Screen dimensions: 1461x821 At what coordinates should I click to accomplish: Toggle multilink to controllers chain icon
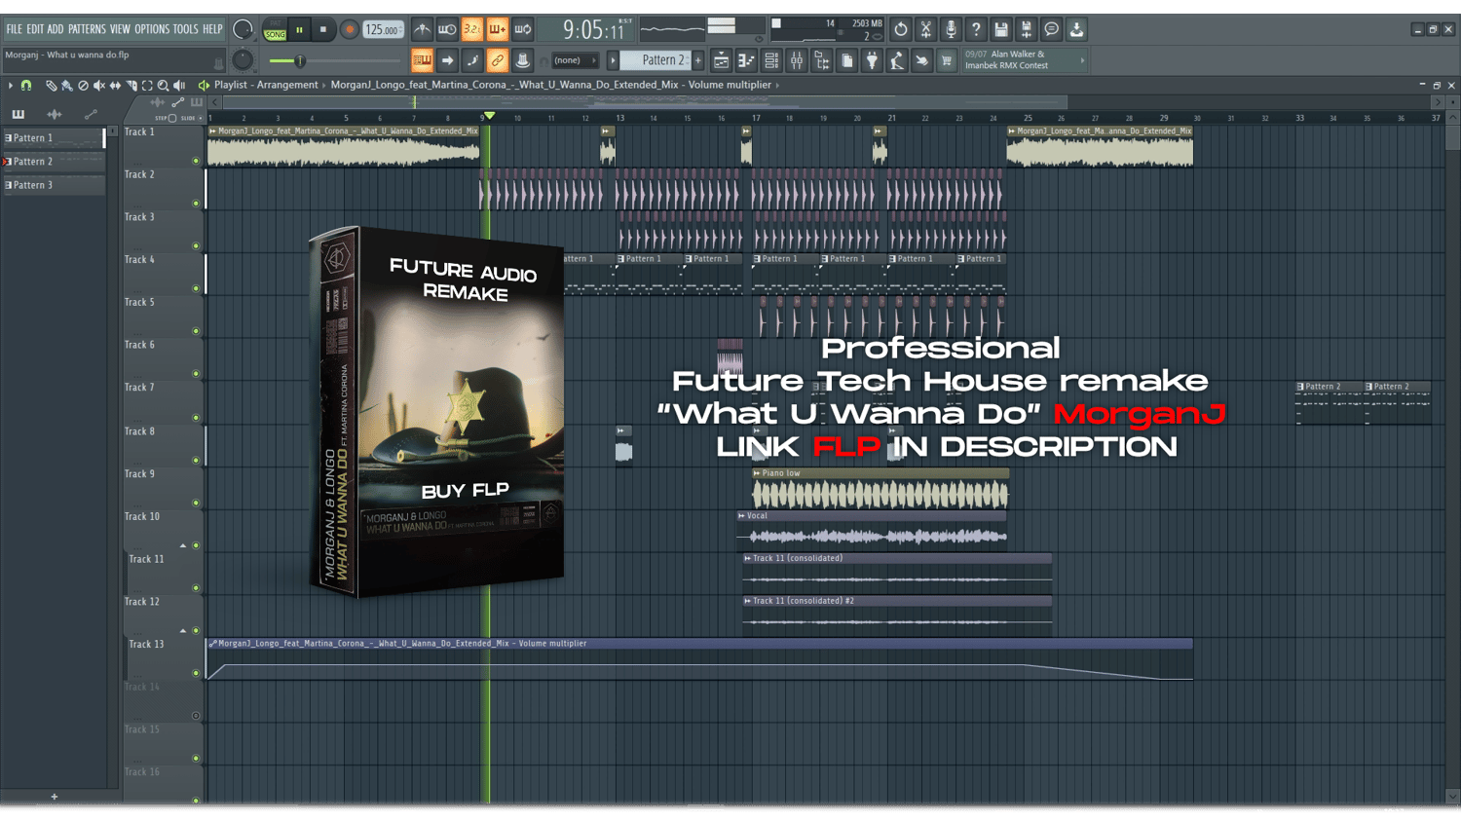click(x=498, y=60)
